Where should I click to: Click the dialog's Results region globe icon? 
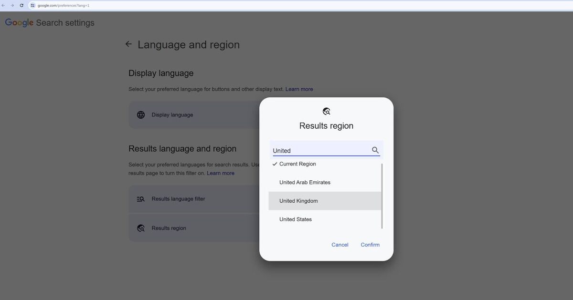327,112
